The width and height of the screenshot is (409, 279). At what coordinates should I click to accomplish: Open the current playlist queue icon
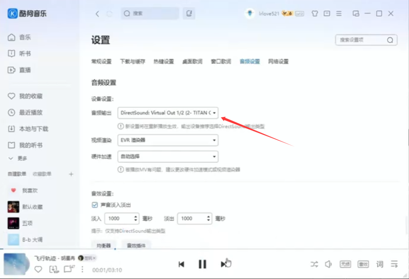point(394,264)
